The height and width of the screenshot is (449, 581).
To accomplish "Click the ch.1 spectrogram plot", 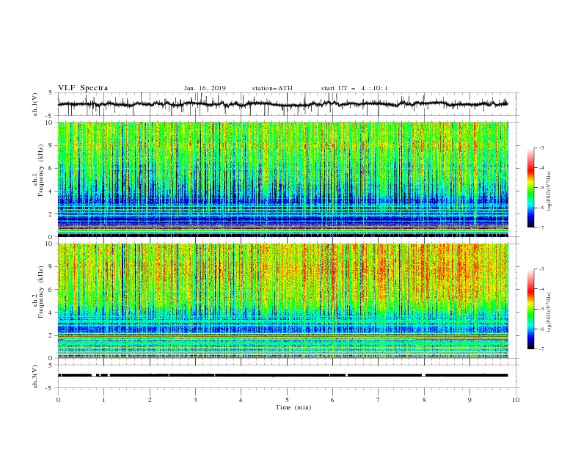I will [283, 179].
